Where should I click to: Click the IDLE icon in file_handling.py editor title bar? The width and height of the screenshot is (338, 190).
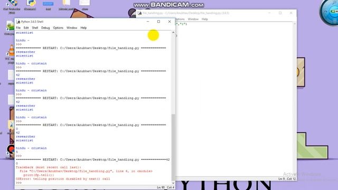[x=139, y=13]
